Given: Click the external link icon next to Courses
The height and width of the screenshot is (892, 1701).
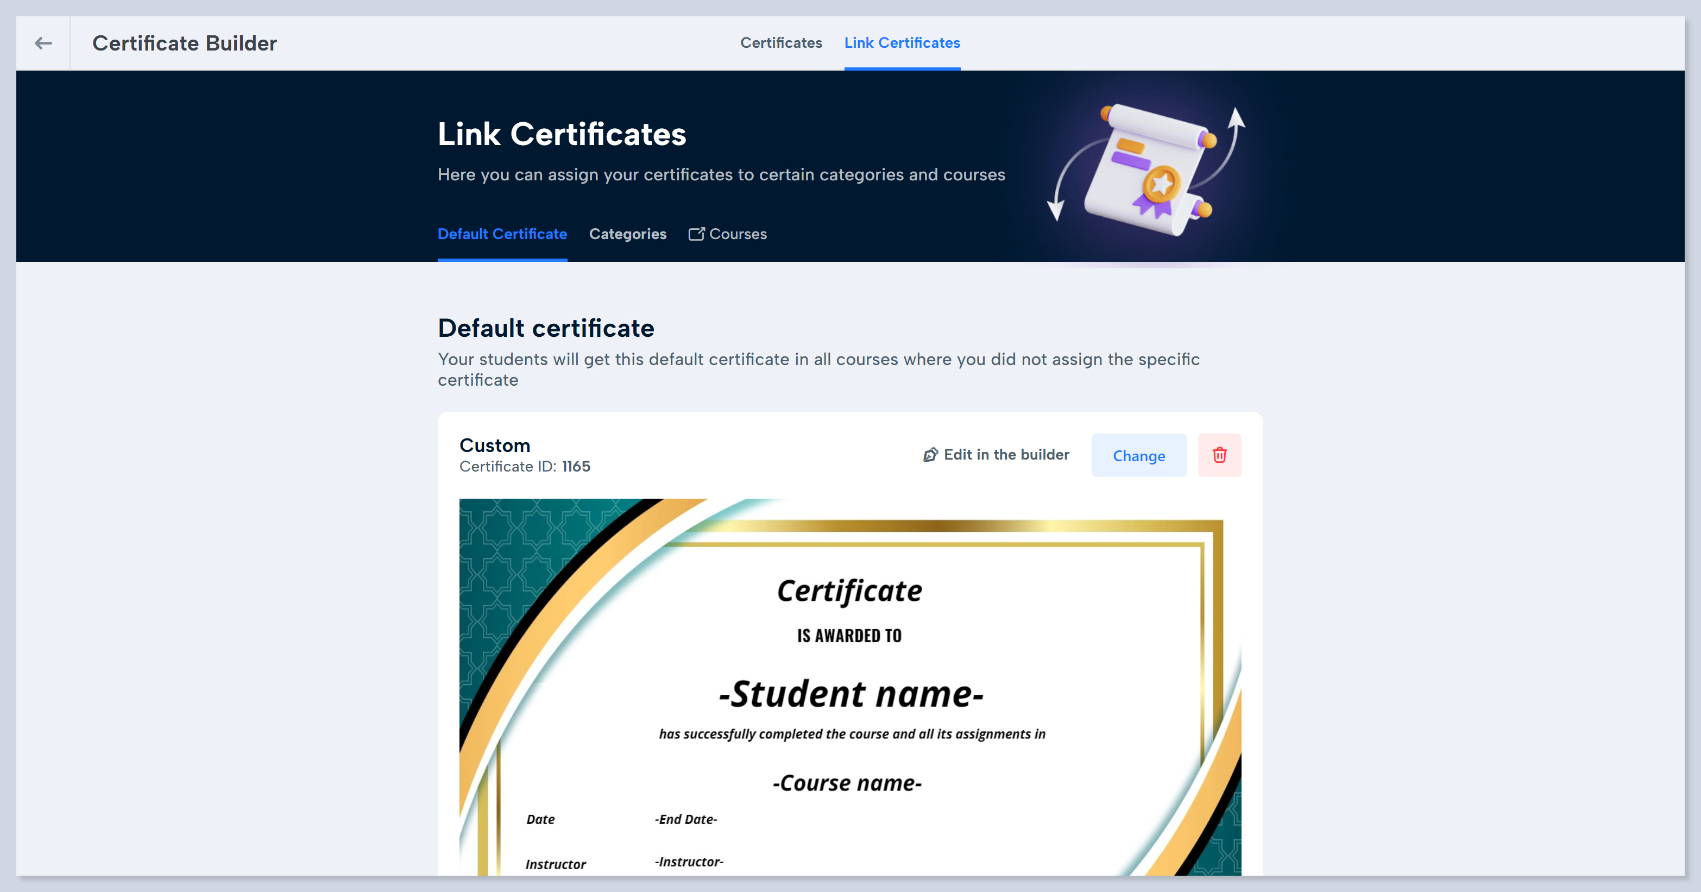Looking at the screenshot, I should click(696, 234).
